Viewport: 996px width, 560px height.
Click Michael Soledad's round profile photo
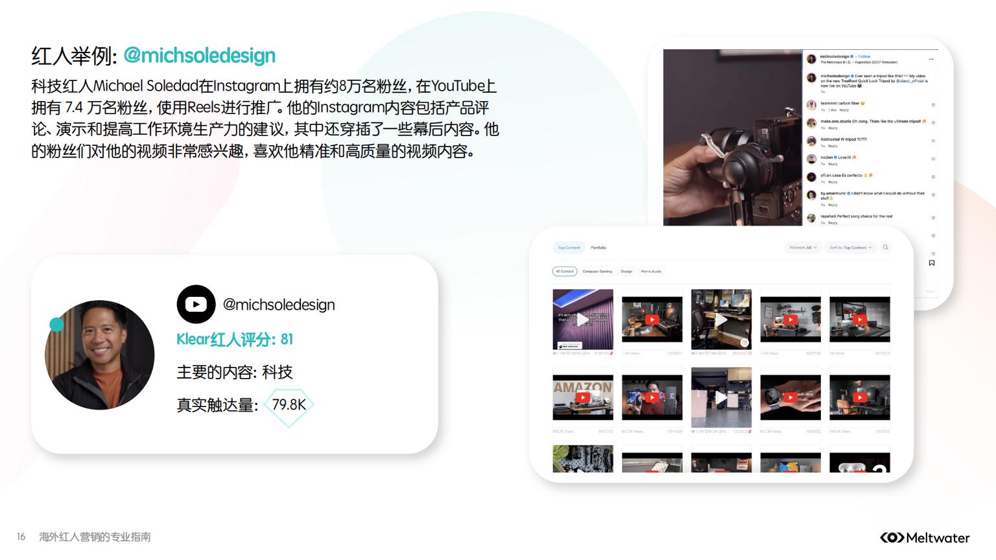[99, 355]
